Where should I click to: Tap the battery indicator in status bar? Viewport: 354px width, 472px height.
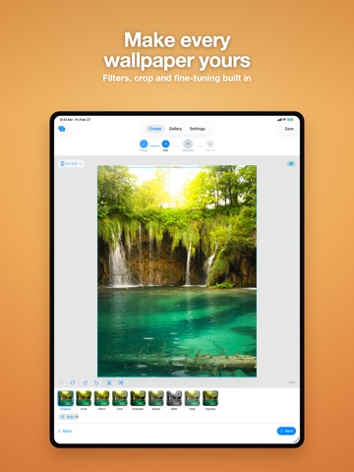coord(291,120)
